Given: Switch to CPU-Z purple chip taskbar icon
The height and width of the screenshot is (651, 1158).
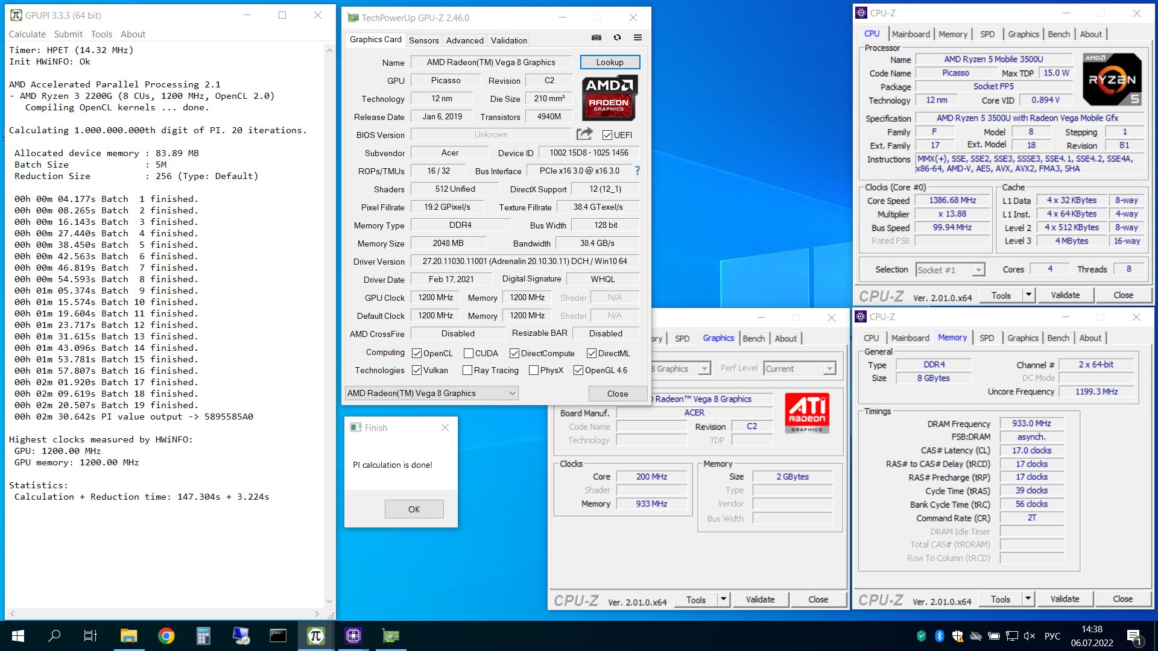Looking at the screenshot, I should 353,636.
